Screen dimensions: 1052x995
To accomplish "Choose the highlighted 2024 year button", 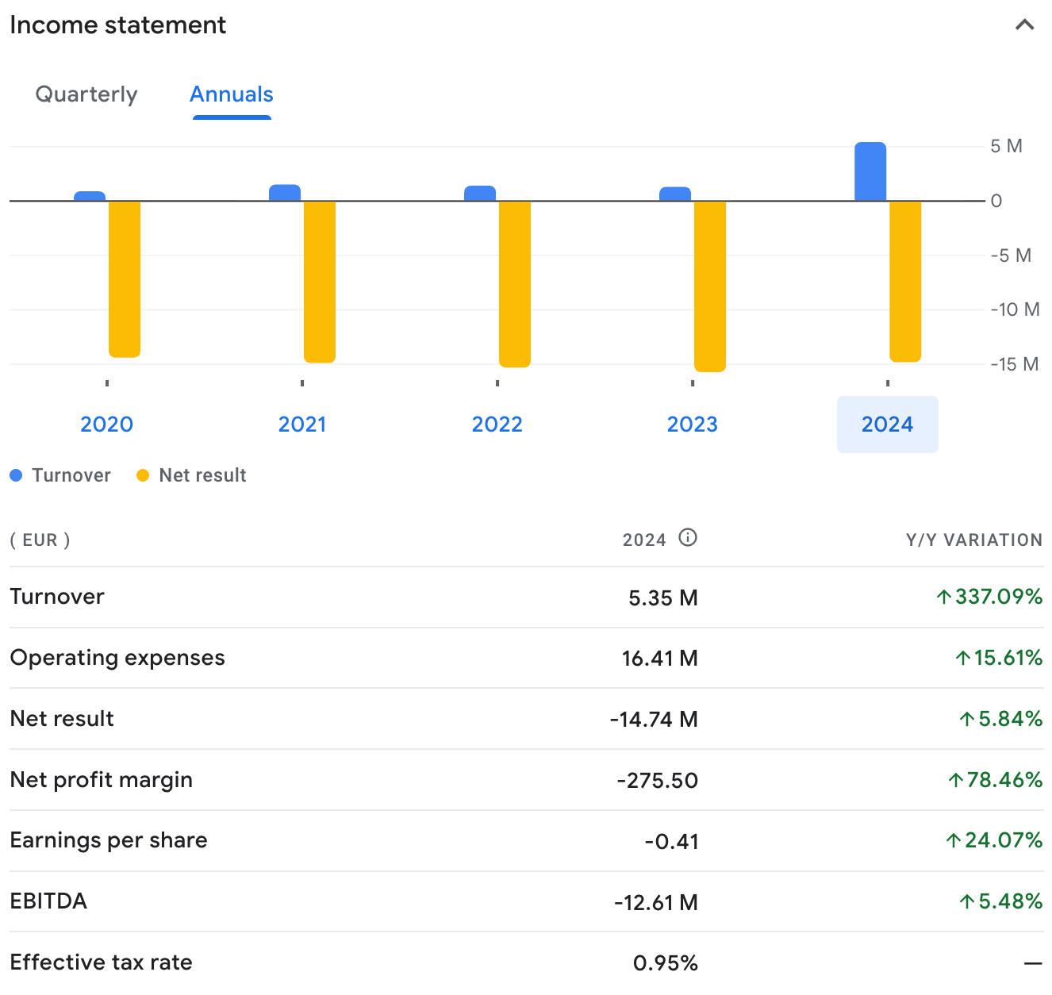I will (x=888, y=425).
